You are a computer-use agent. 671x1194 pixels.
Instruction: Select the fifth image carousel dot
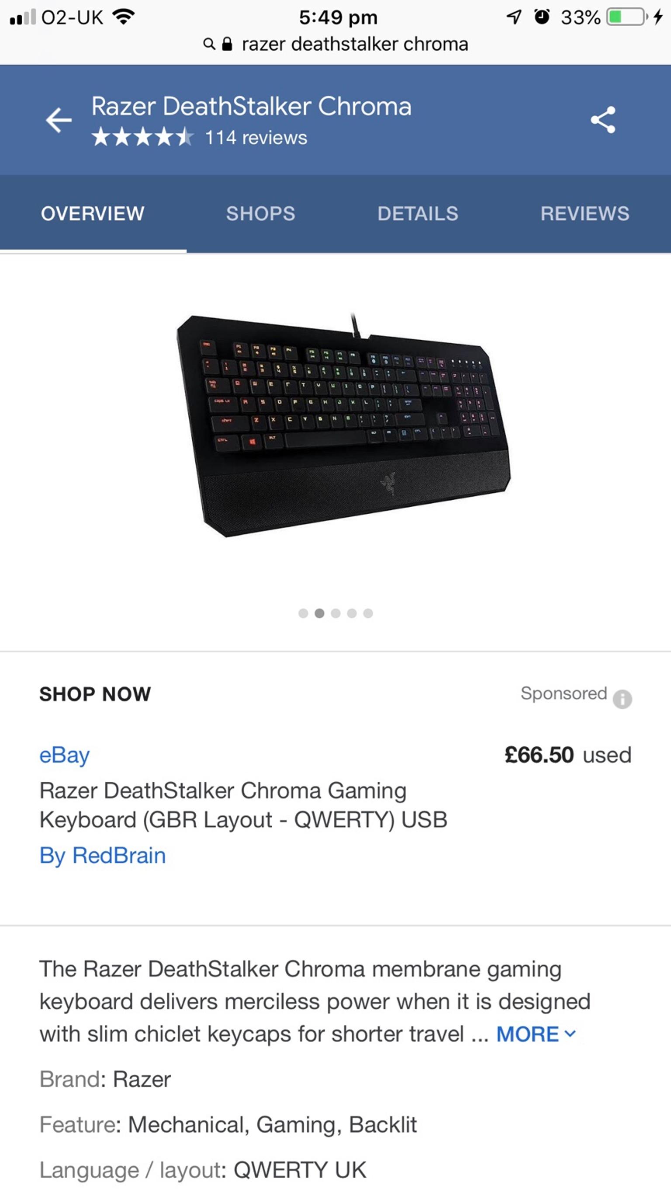(368, 613)
